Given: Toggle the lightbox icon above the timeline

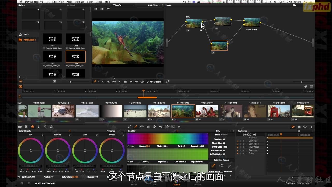Looking at the screenshot, I should pyautogui.click(x=20, y=86).
